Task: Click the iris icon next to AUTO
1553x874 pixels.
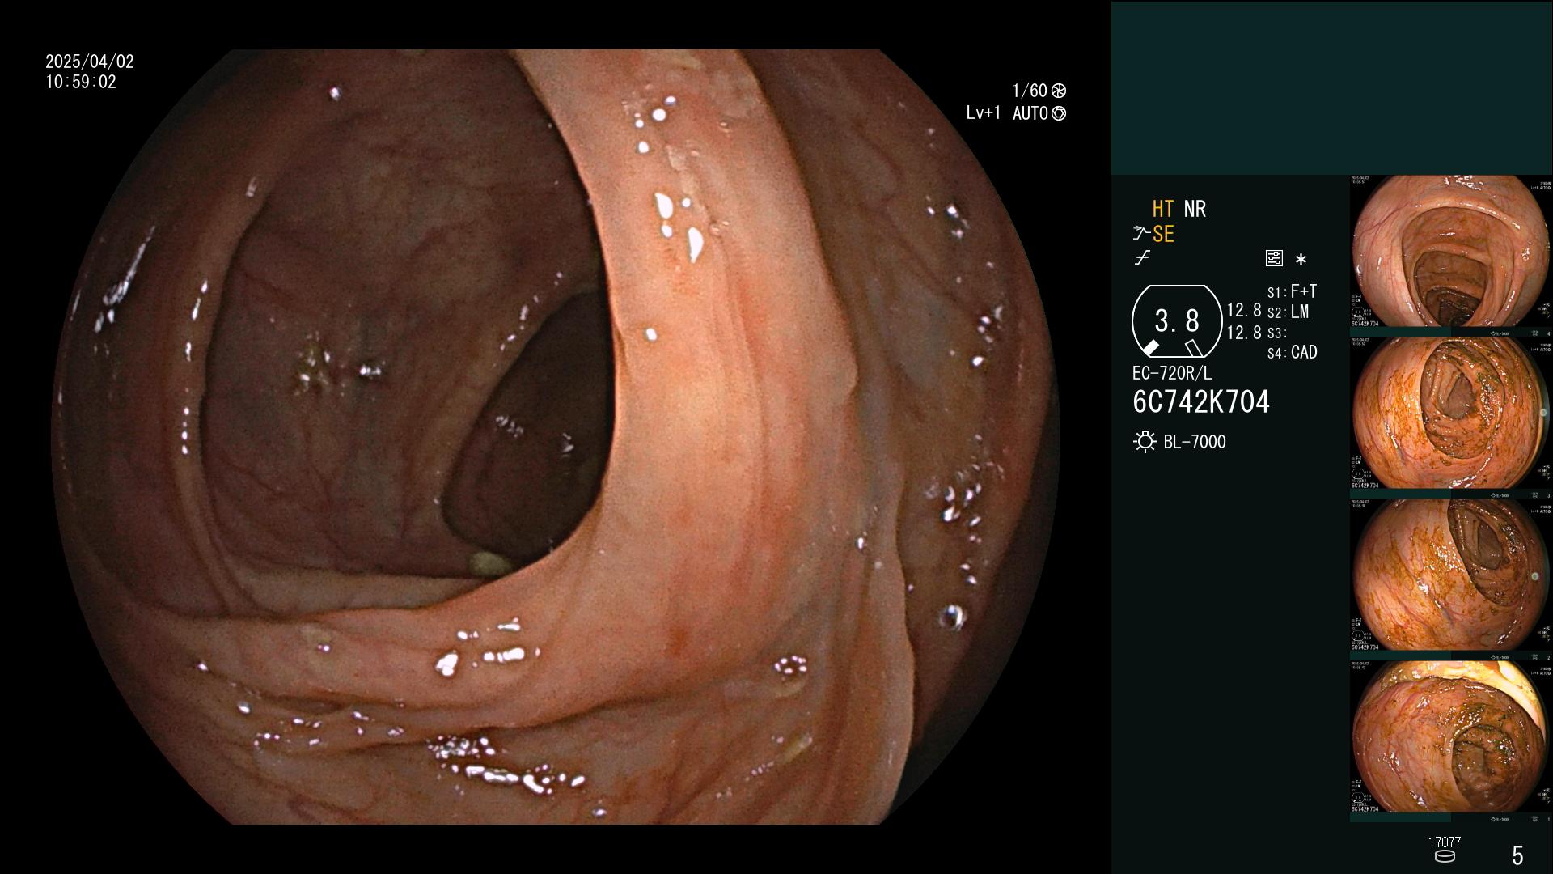Action: [1059, 113]
